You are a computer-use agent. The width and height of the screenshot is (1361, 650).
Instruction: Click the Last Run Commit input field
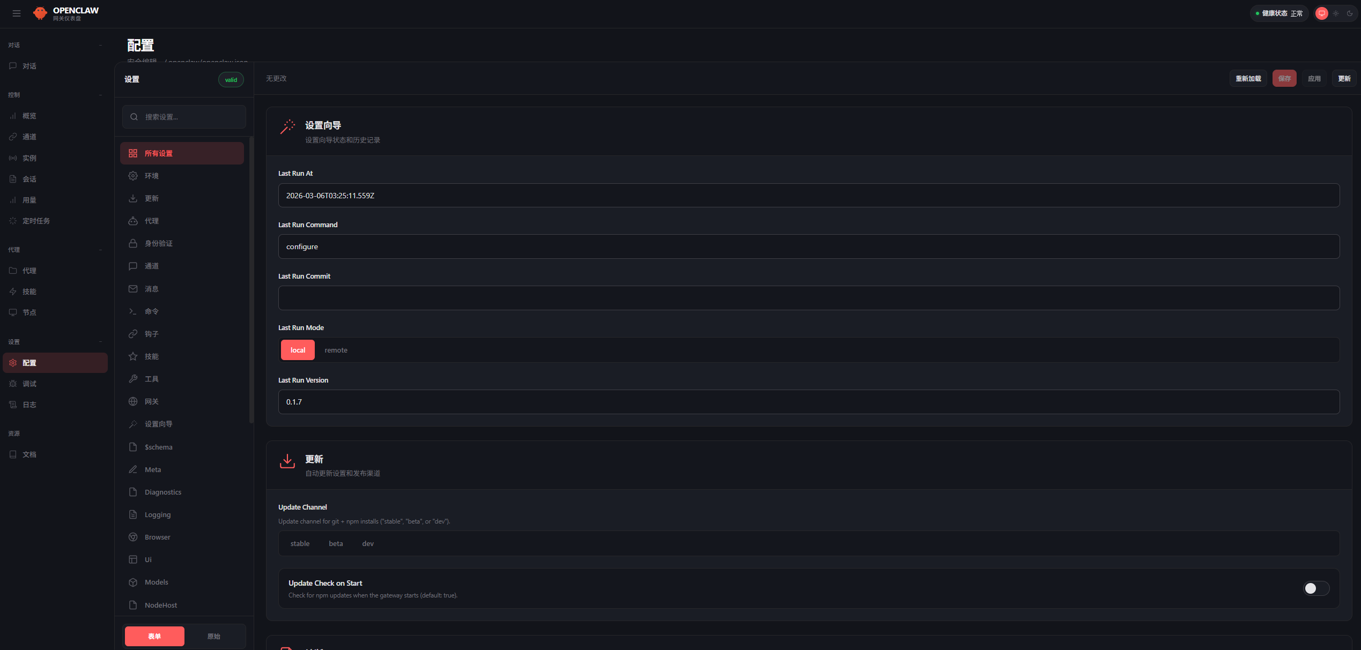809,298
